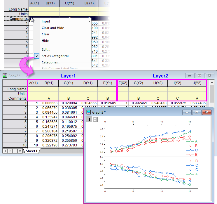
Task: Open the Sheet1 tab
Action: 32,151
